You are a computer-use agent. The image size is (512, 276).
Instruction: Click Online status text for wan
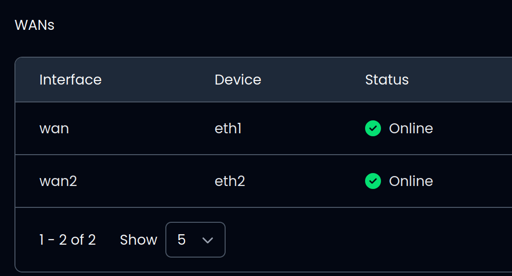(x=411, y=128)
